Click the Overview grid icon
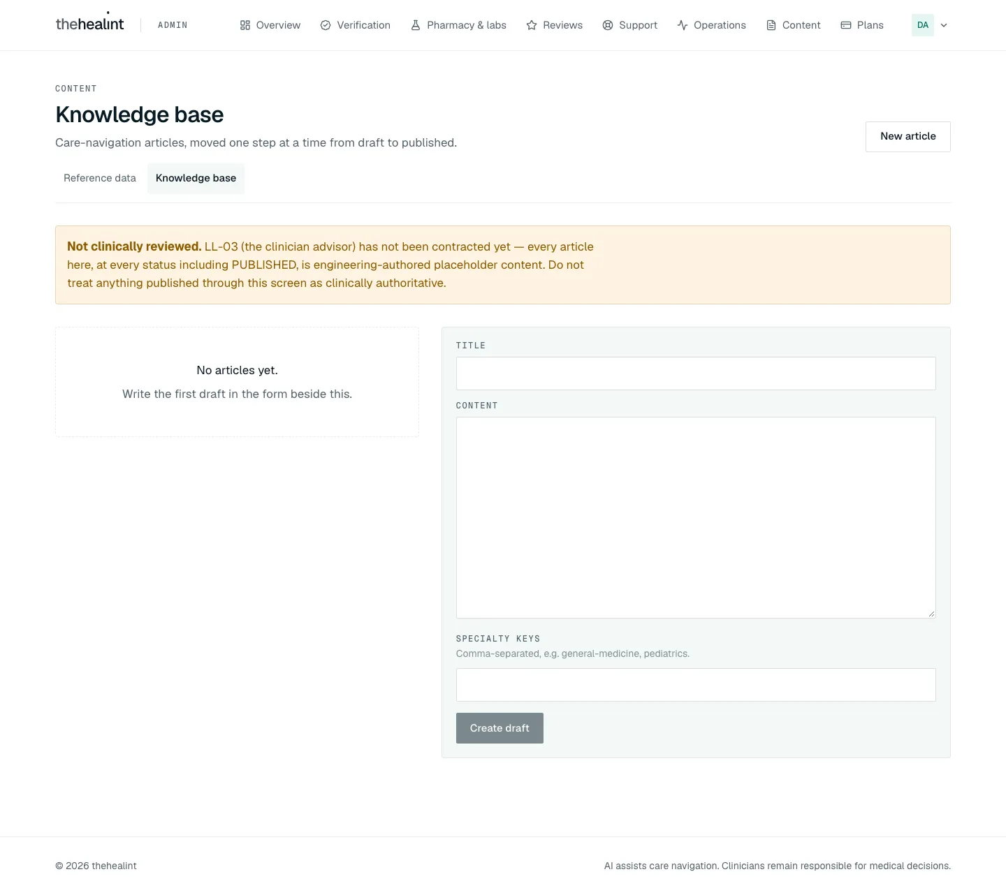The image size is (1006, 895). 245,25
